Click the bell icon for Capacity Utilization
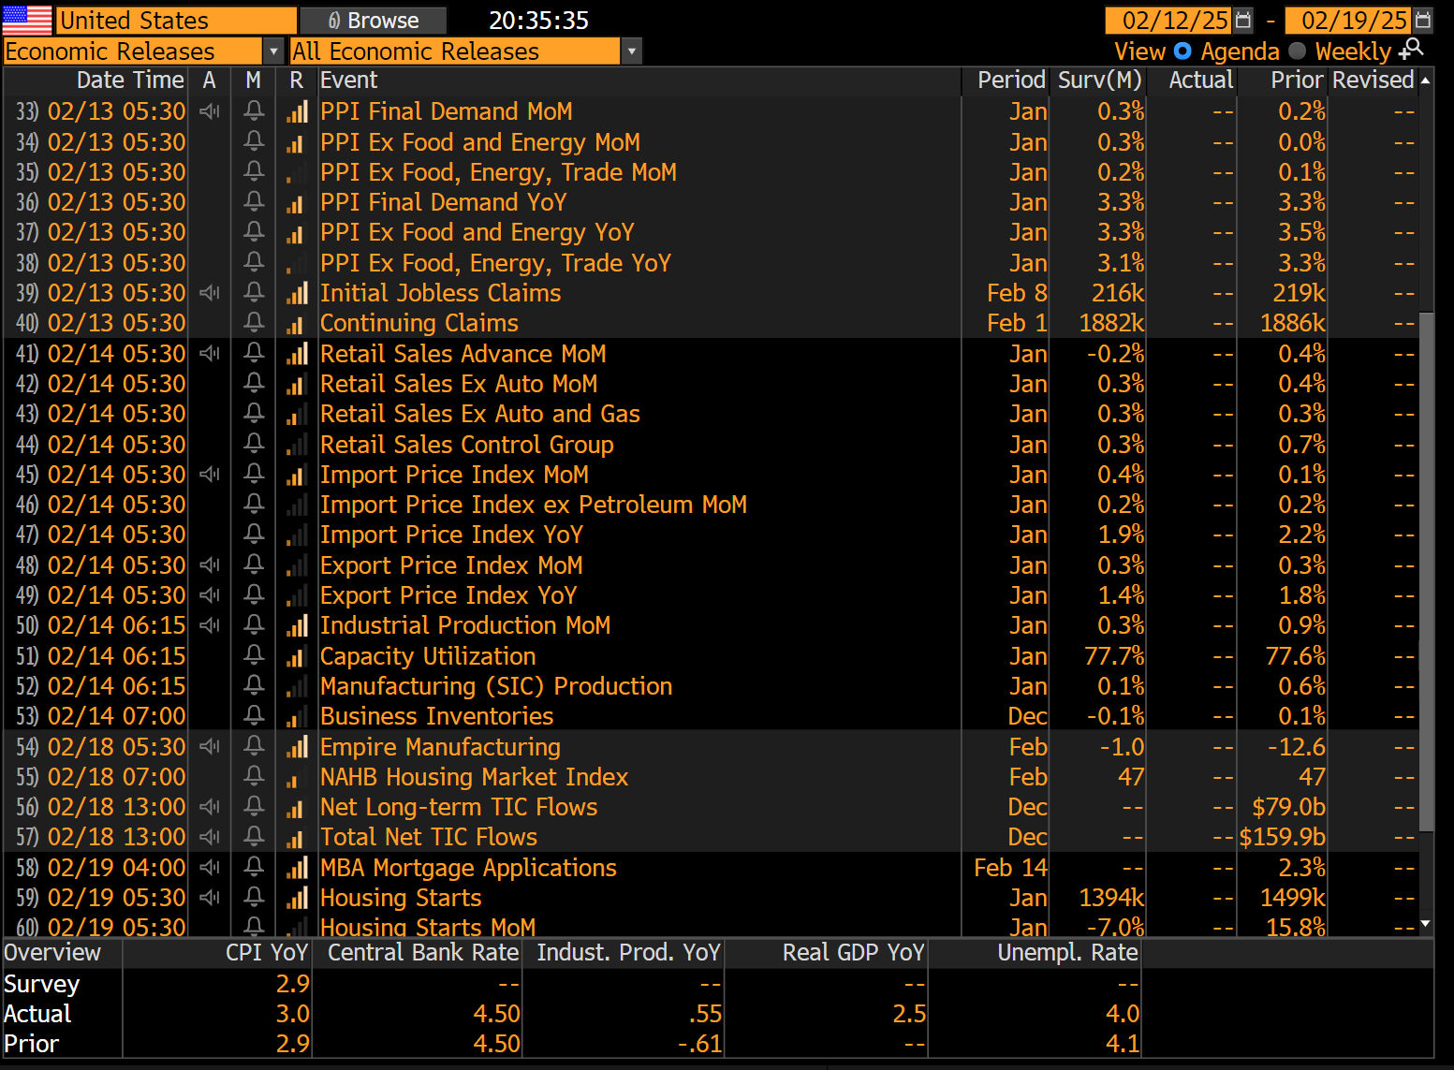The width and height of the screenshot is (1454, 1070). tap(254, 656)
